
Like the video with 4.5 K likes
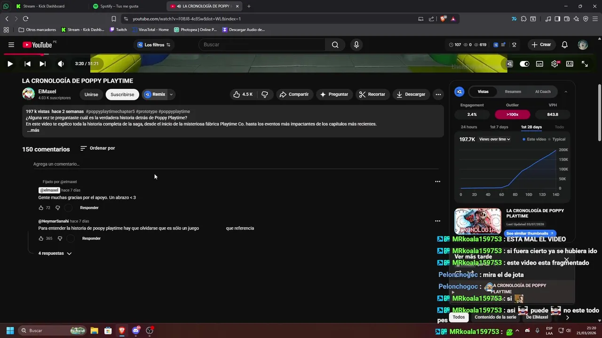(243, 94)
